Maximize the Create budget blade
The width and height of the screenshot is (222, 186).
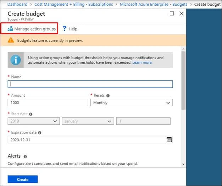pyautogui.click(x=172, y=13)
